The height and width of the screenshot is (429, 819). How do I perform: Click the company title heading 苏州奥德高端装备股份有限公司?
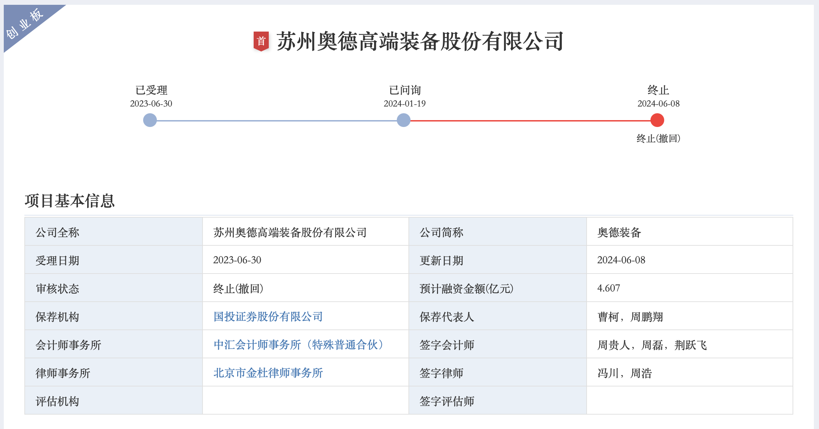[420, 41]
